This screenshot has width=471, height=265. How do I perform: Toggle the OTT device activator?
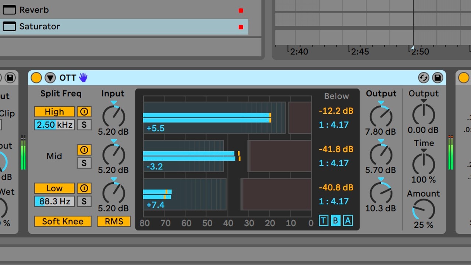[36, 78]
